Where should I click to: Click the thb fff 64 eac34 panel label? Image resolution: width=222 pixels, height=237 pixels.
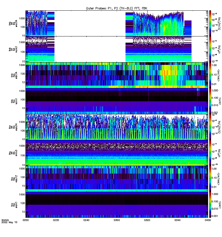pyautogui.click(x=13, y=24)
